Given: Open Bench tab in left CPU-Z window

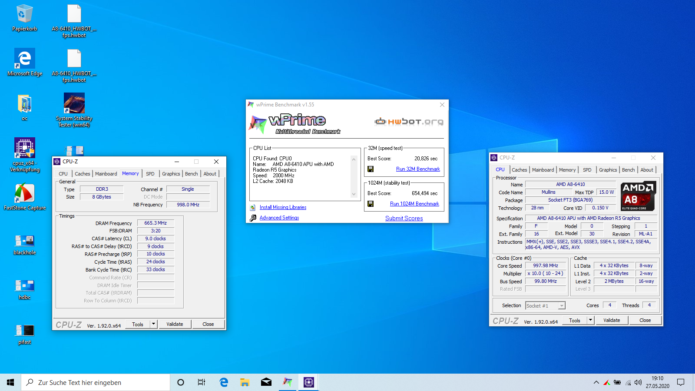Looking at the screenshot, I should point(191,174).
